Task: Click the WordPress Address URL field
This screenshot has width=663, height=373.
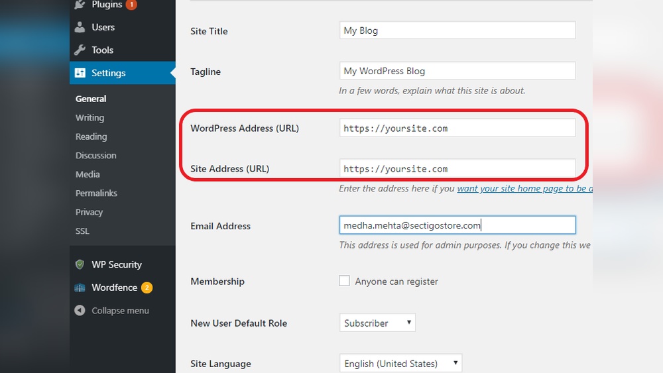Action: point(457,128)
